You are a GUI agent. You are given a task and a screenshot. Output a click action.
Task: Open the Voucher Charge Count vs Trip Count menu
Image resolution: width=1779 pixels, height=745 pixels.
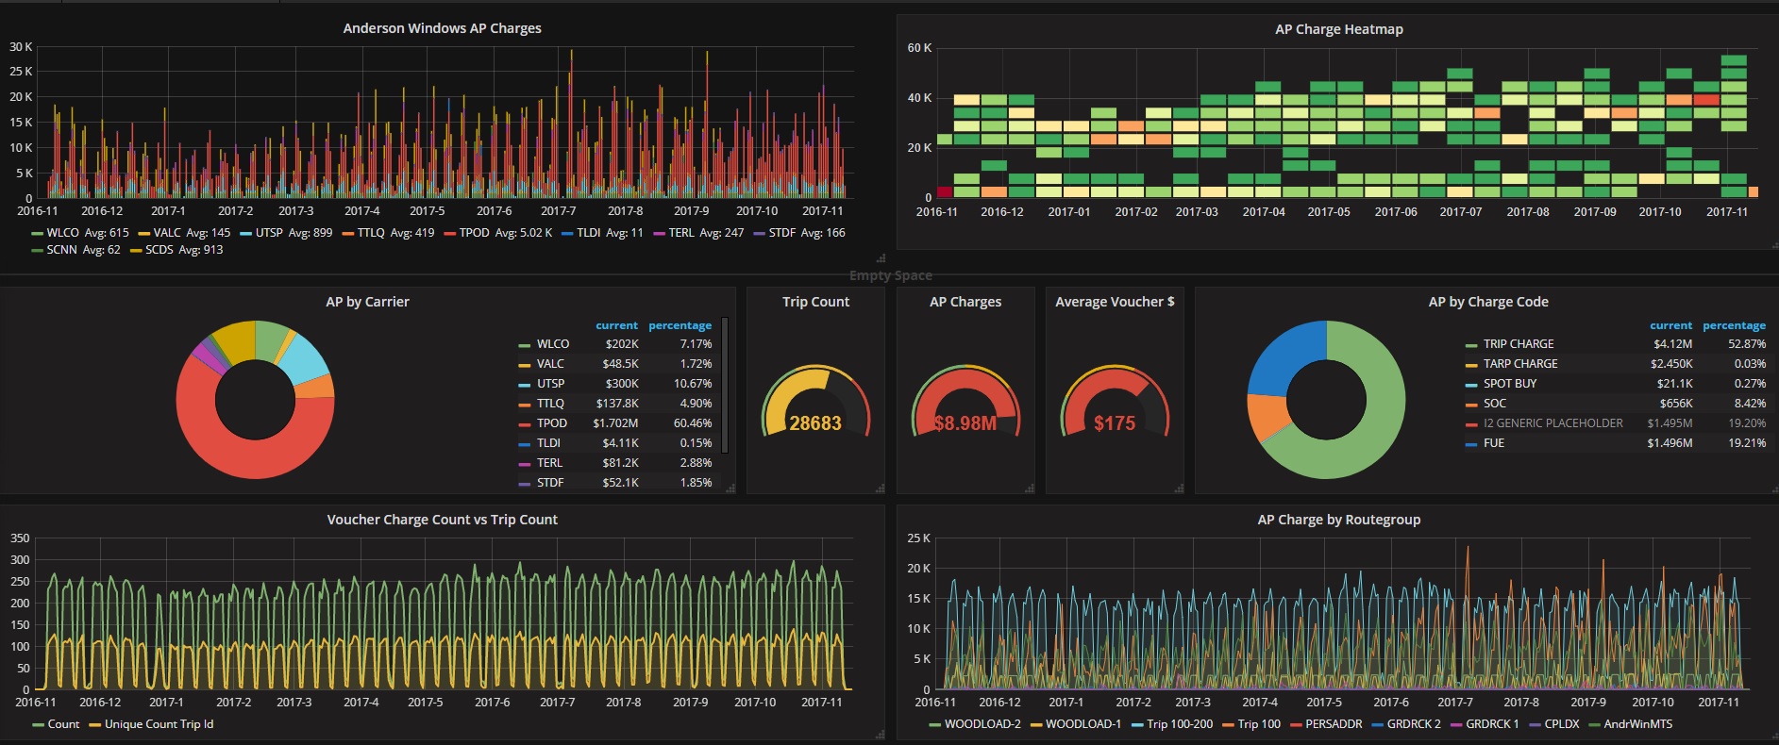[442, 520]
